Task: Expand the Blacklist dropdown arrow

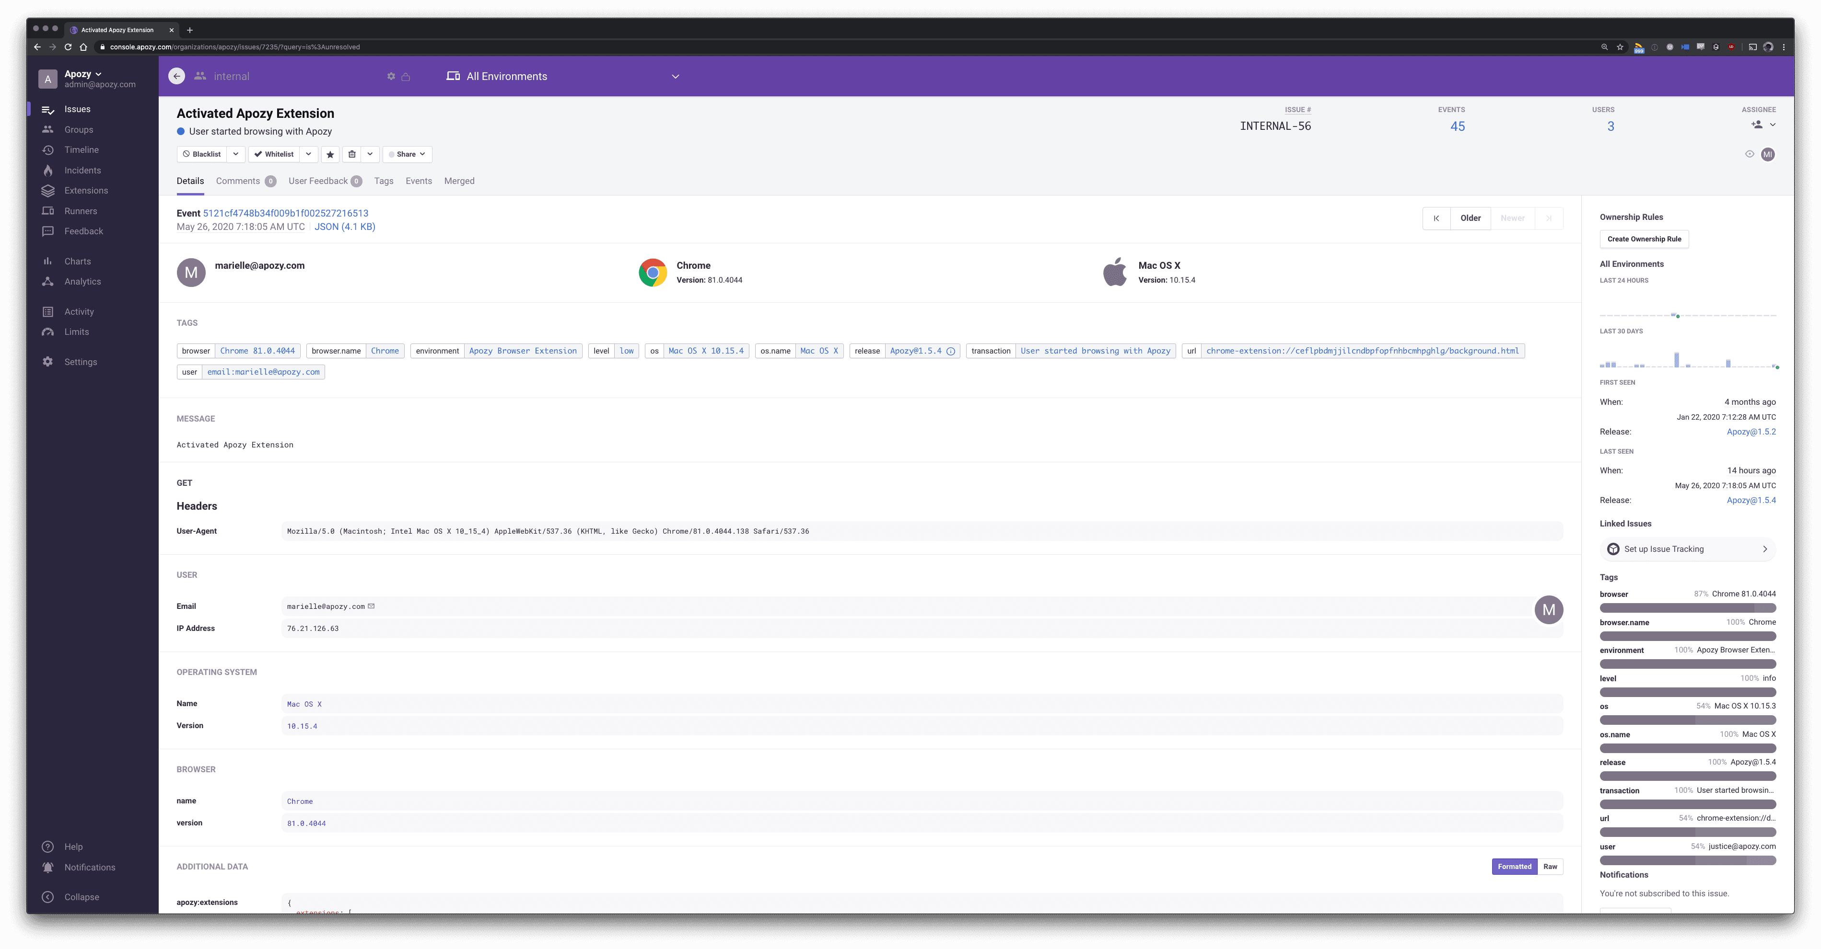Action: (x=236, y=154)
